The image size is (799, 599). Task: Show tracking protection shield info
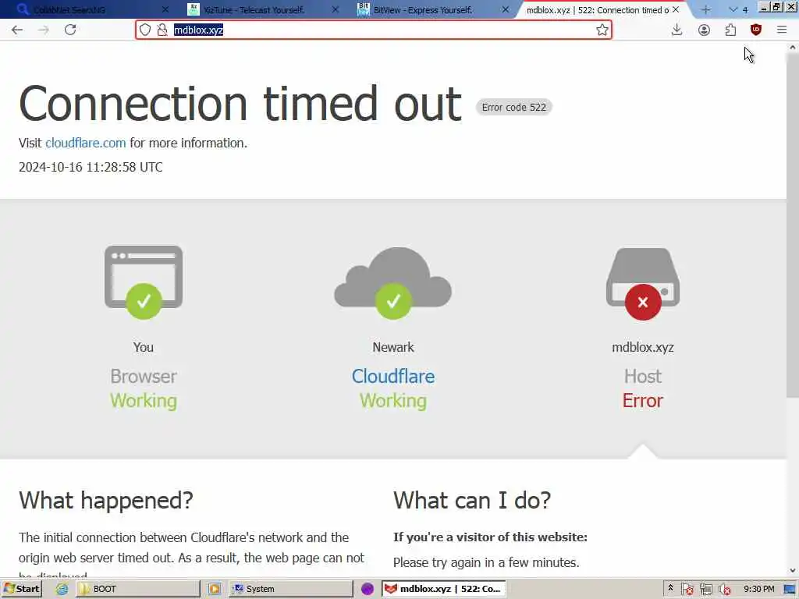pos(145,30)
